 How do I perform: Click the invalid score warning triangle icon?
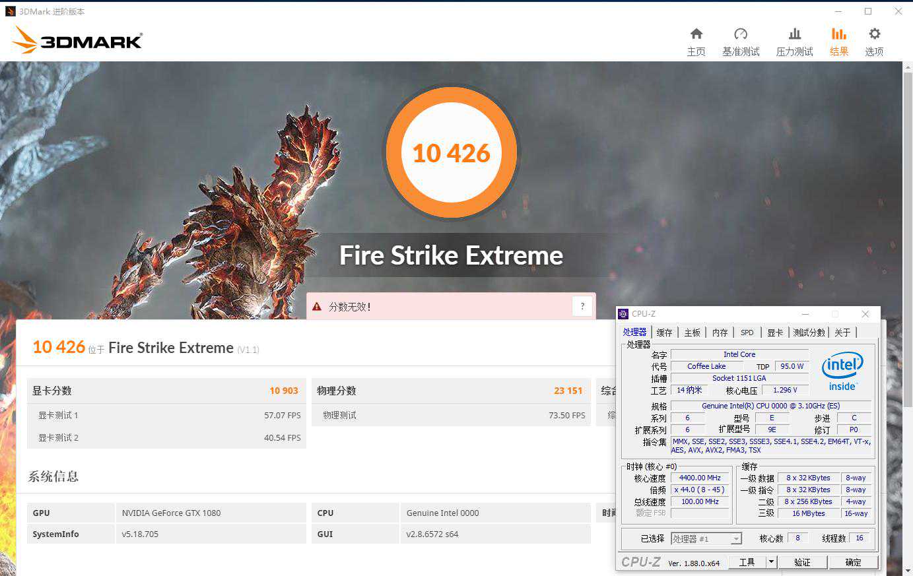click(x=317, y=307)
